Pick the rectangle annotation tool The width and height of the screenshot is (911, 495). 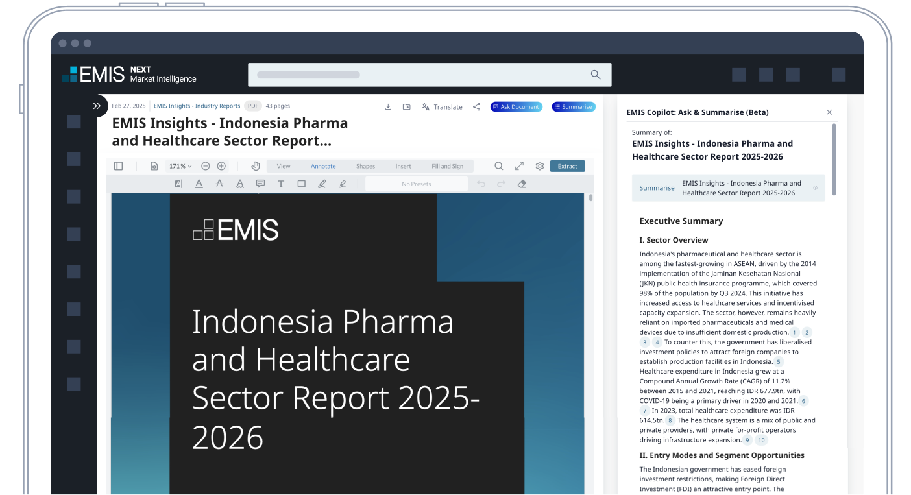301,184
